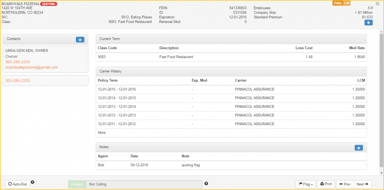Expand carrier history with More
The width and height of the screenshot is (384, 190).
pyautogui.click(x=102, y=133)
